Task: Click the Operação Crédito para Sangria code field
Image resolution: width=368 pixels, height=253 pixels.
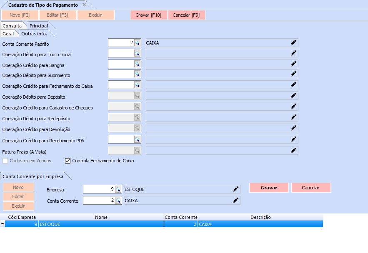Action: pos(121,64)
